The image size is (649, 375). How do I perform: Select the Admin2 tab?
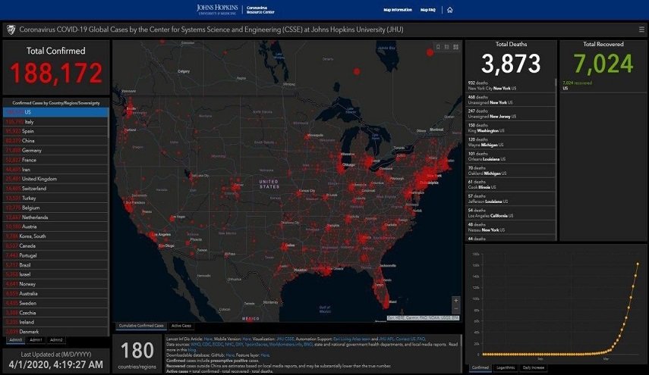click(56, 340)
